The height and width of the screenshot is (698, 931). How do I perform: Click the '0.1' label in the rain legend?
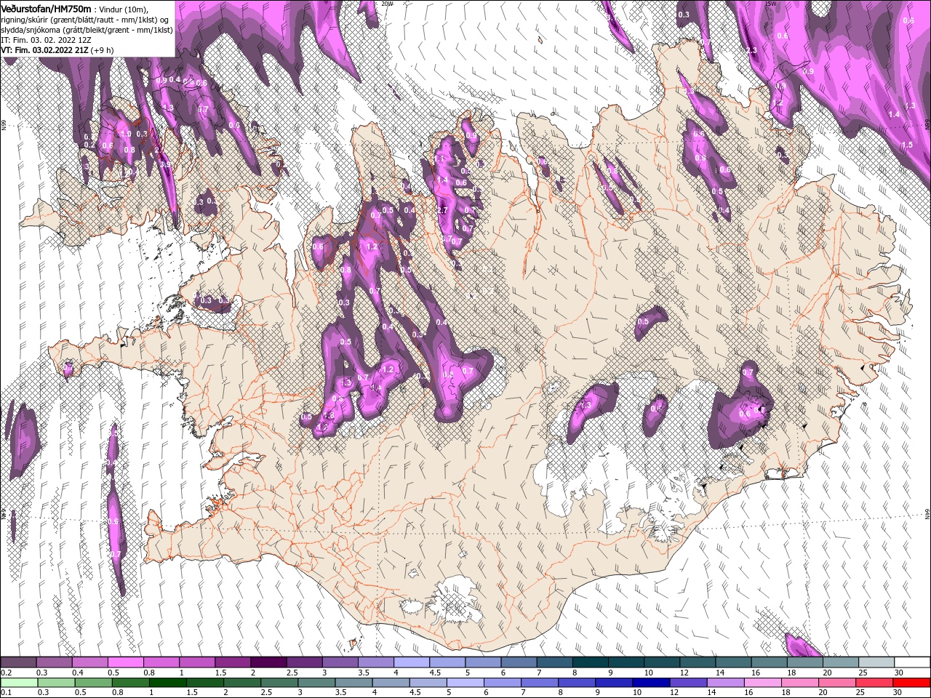tap(5, 692)
